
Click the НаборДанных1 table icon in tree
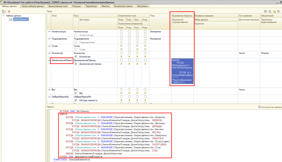click(x=11, y=19)
